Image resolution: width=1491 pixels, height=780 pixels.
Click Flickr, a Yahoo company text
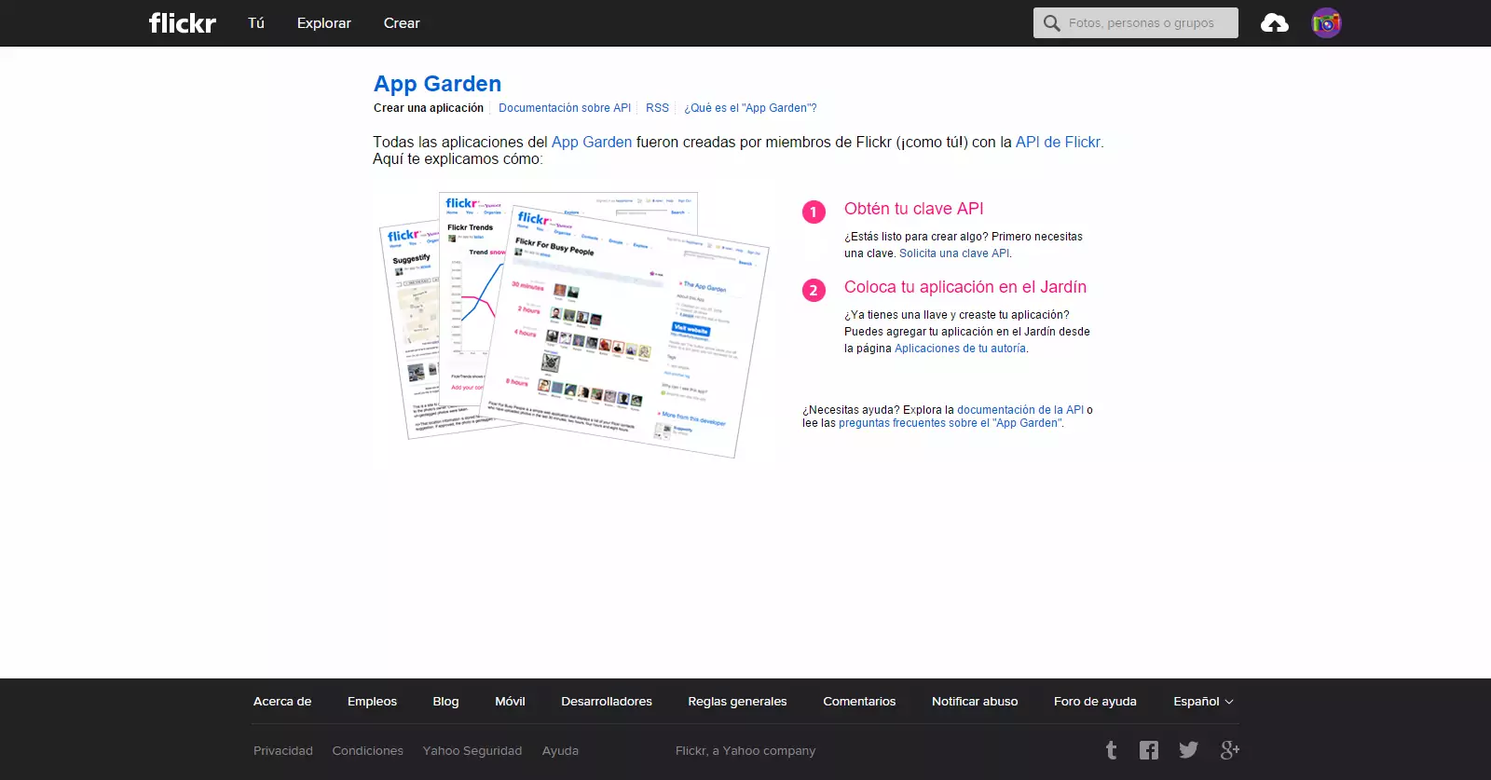[745, 751]
